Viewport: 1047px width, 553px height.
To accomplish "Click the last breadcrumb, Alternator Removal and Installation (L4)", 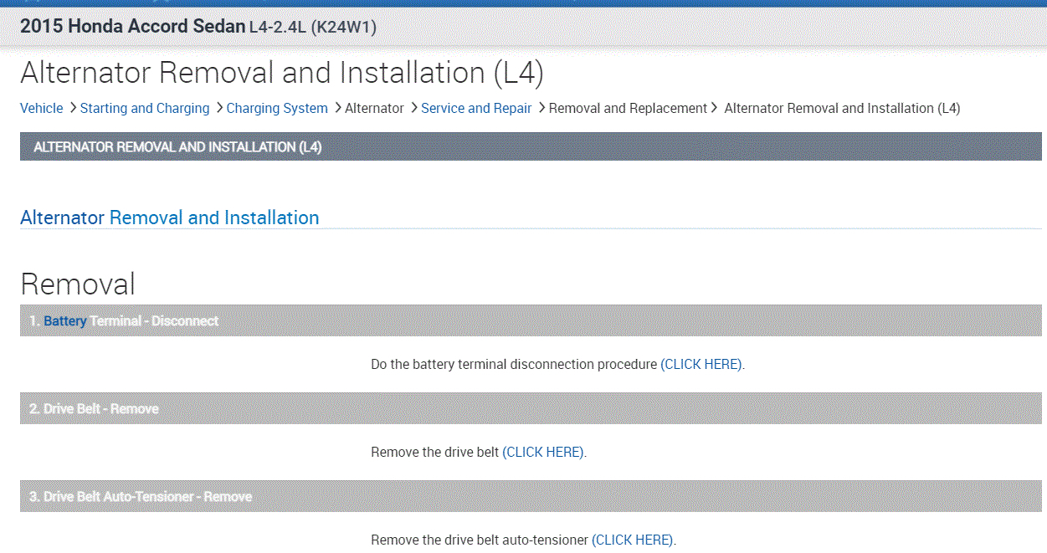I will 841,108.
